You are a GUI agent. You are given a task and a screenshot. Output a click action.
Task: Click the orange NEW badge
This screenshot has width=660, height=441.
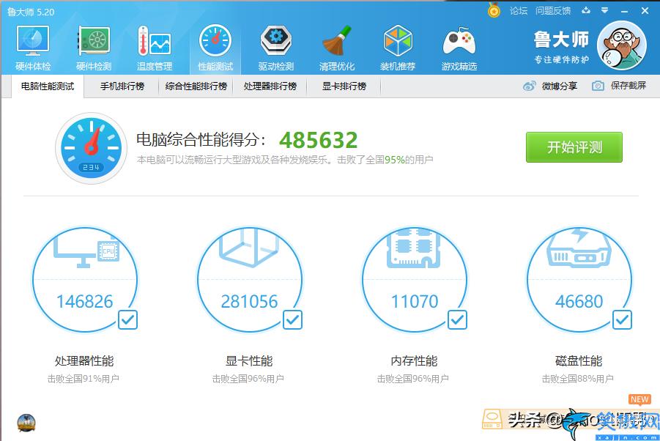(x=639, y=399)
